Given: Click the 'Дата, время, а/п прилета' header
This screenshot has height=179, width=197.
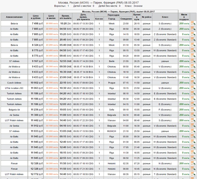Looking at the screenshot, I should coord(83,17).
